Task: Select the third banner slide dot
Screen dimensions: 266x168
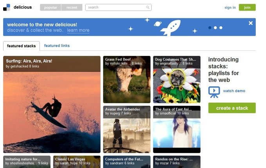Action: (221, 28)
